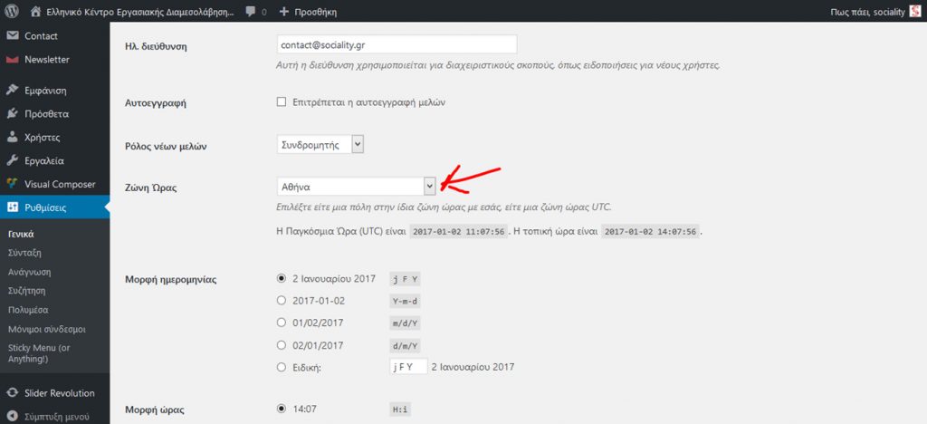This screenshot has width=927, height=424.
Task: Choose the d/m/Y date format option
Action: (x=281, y=345)
